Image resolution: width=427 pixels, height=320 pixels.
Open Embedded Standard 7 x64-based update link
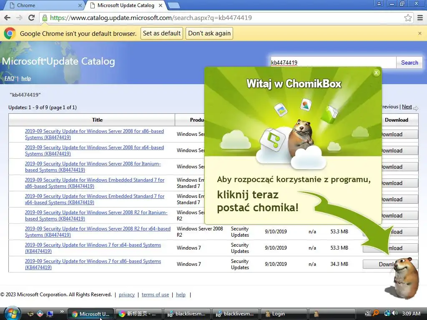(95, 200)
